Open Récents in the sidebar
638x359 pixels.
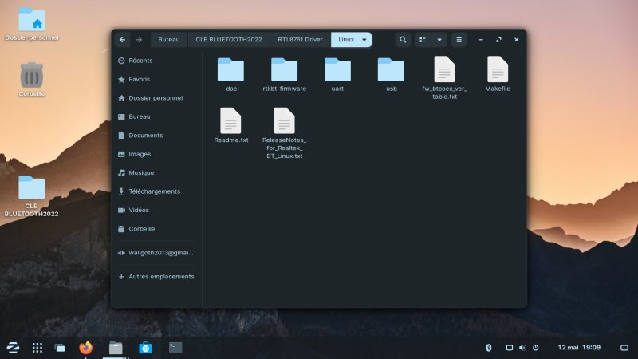tap(140, 61)
